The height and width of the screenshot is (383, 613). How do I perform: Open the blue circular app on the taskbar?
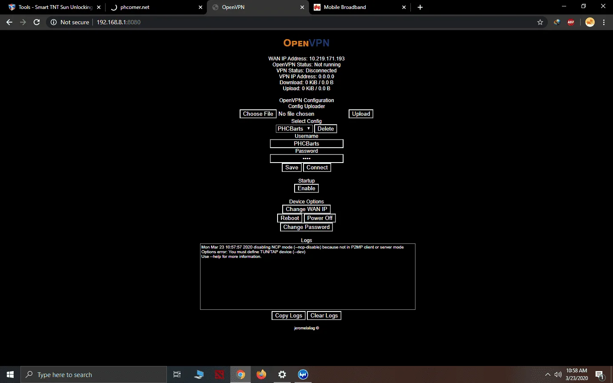pyautogui.click(x=303, y=374)
